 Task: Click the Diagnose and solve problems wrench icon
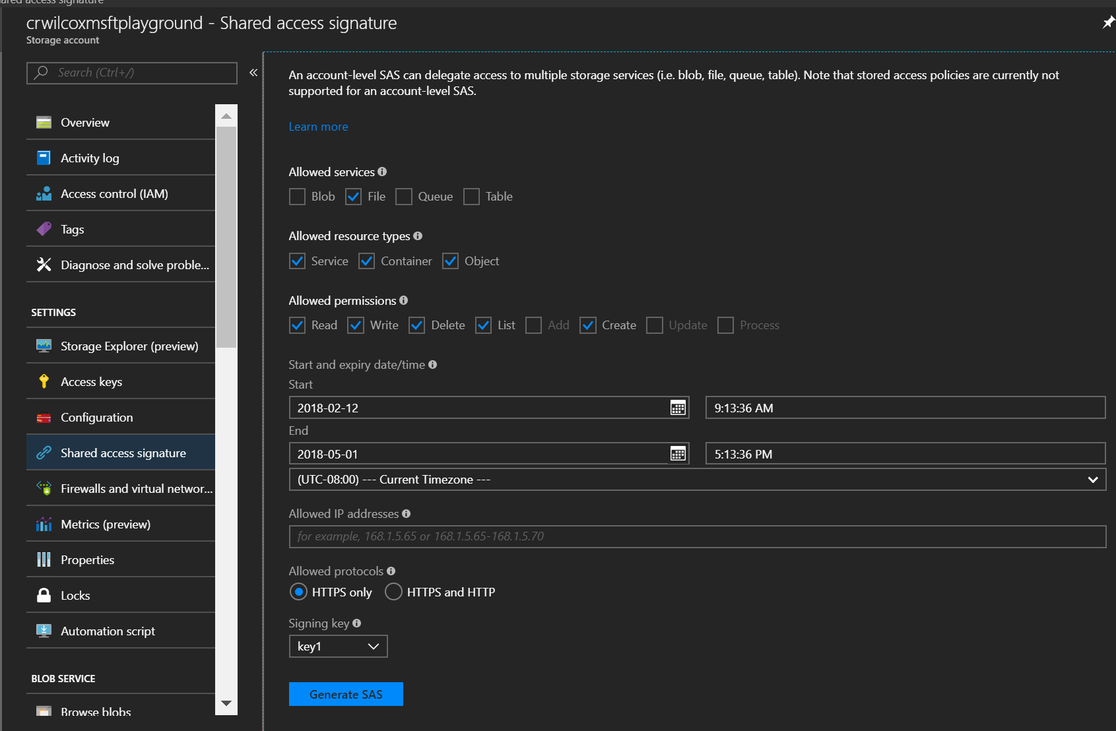(x=44, y=265)
